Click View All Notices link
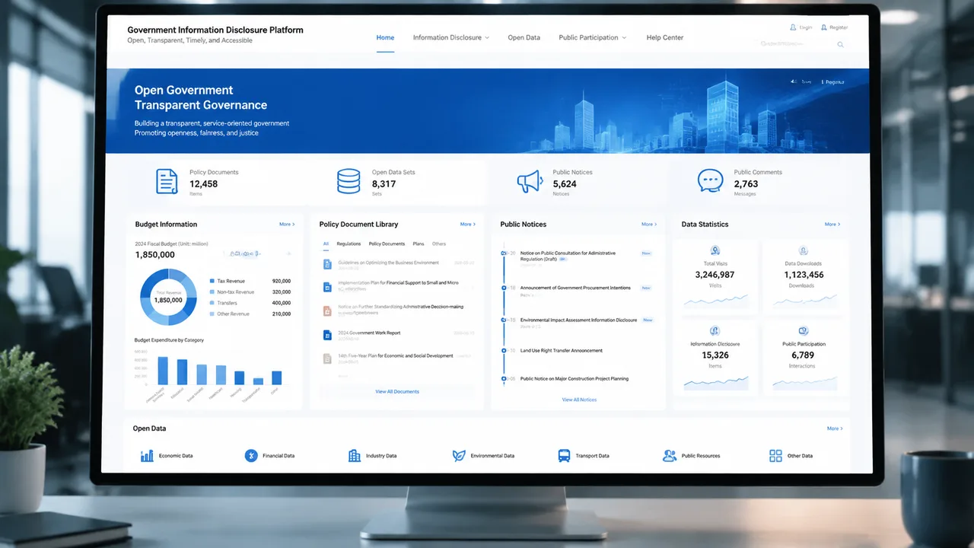Image resolution: width=974 pixels, height=548 pixels. (579, 400)
